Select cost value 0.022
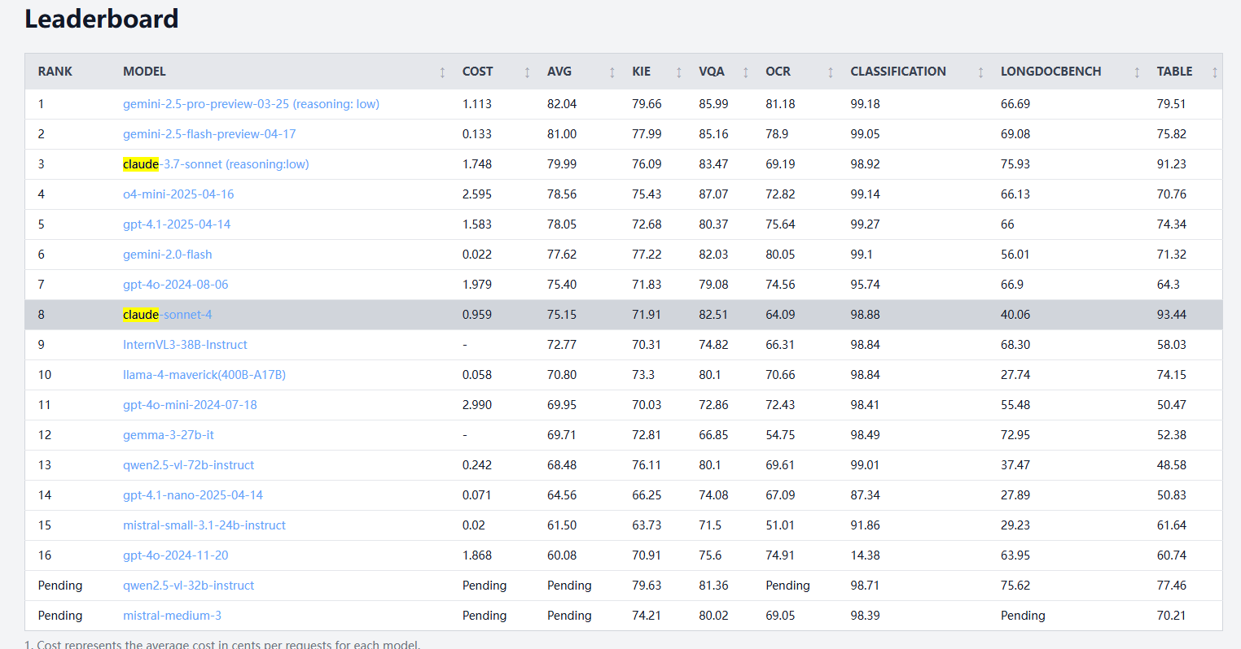1241x649 pixels. click(477, 255)
